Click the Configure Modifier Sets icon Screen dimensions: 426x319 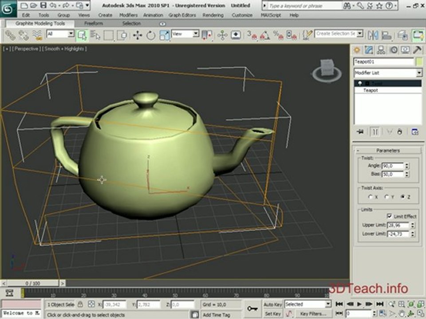point(415,132)
